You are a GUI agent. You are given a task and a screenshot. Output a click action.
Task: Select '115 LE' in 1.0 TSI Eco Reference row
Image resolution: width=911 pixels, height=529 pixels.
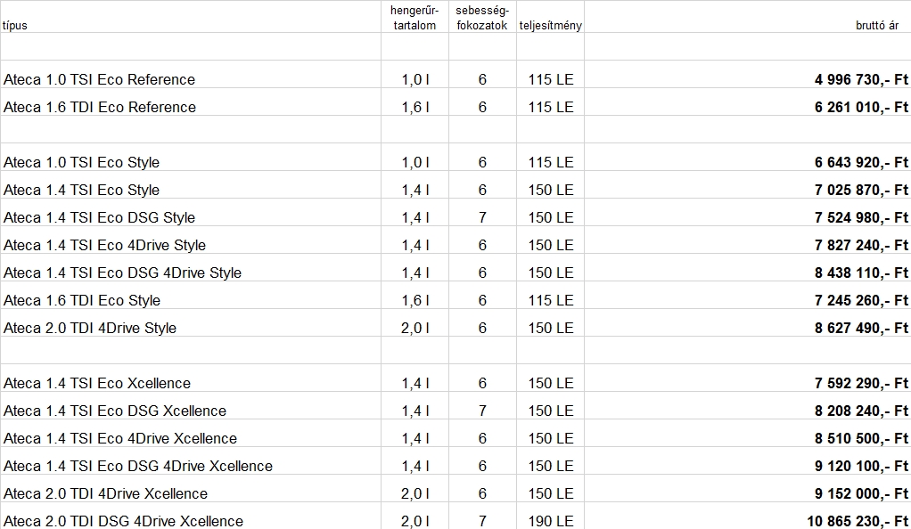(550, 74)
